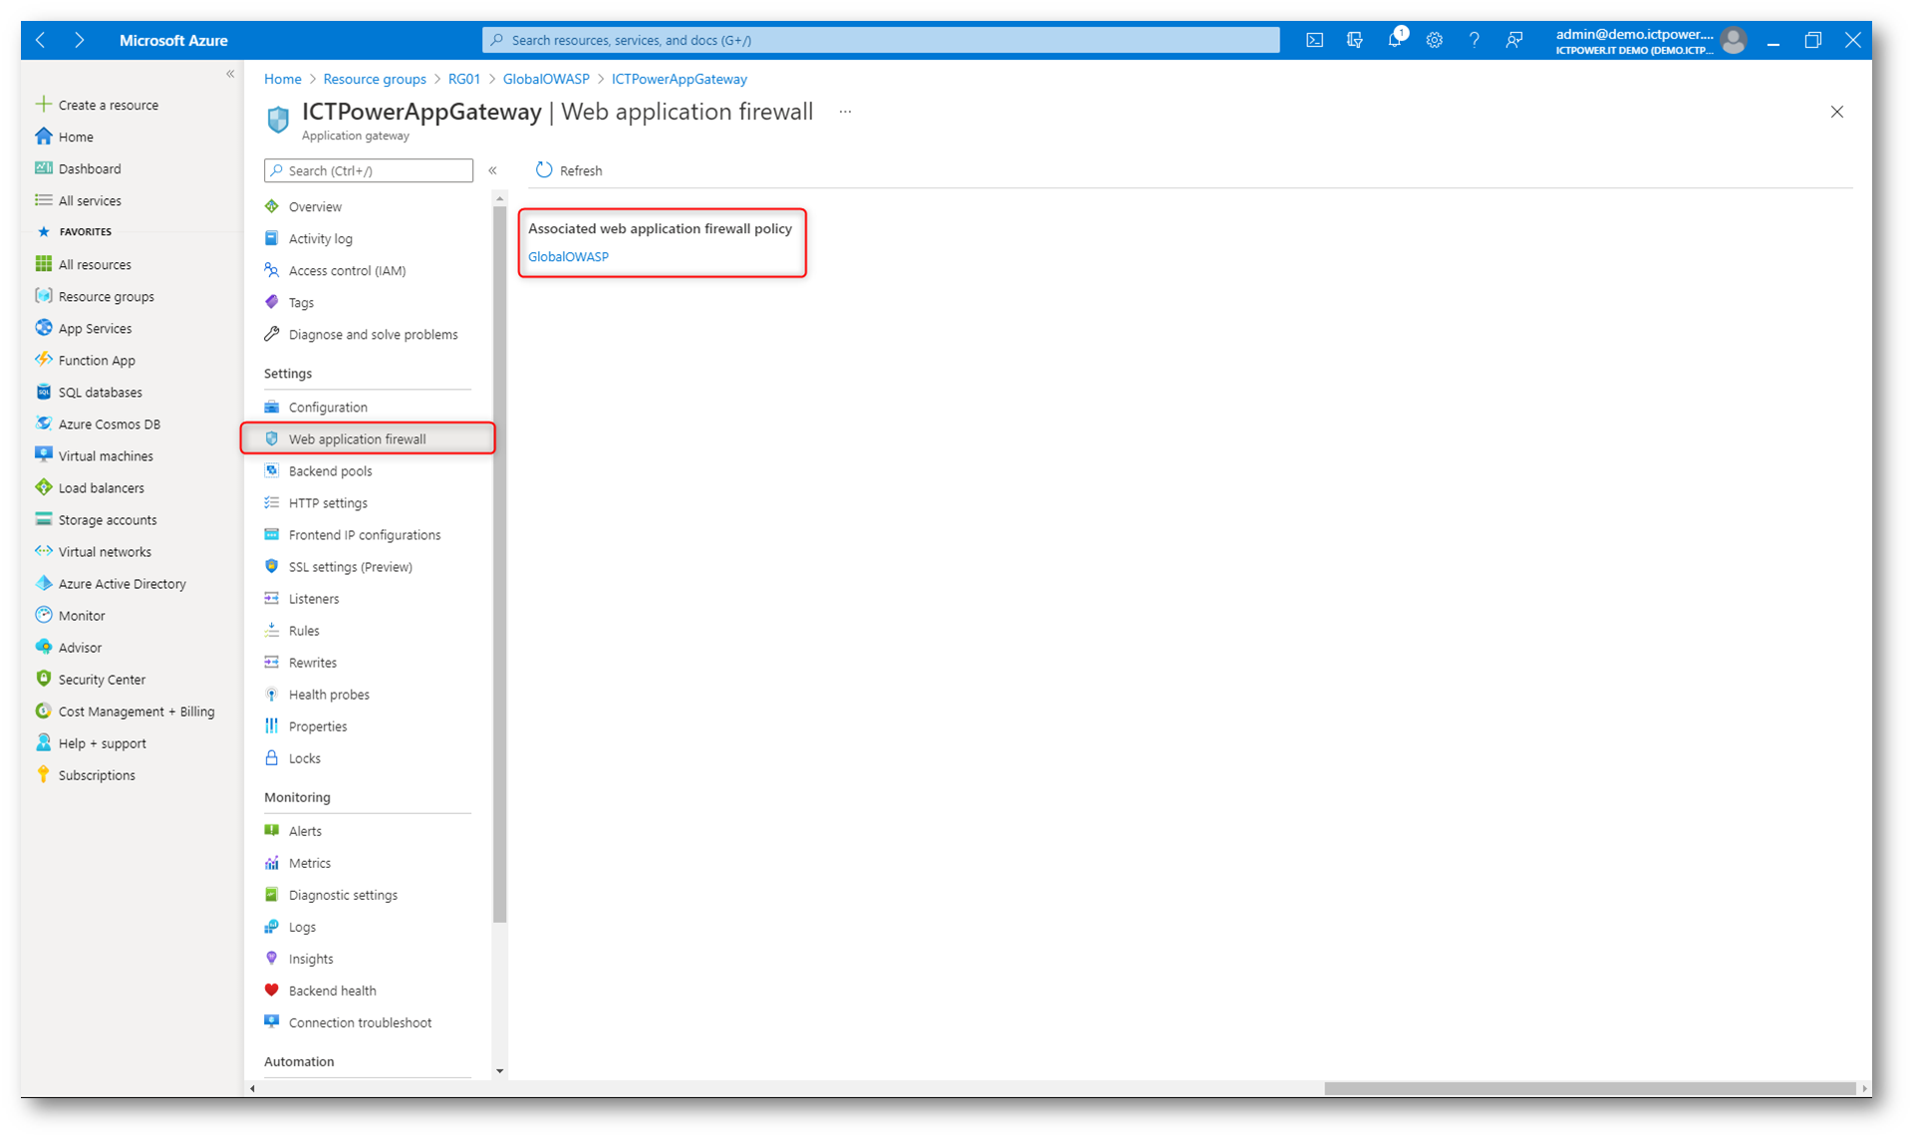Click the user account avatar

click(x=1734, y=40)
